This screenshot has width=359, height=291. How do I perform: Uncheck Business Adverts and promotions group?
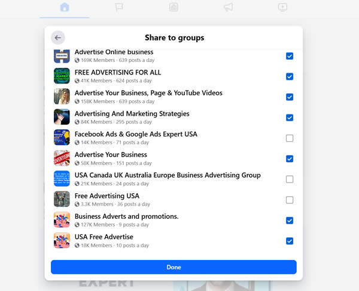(x=290, y=221)
